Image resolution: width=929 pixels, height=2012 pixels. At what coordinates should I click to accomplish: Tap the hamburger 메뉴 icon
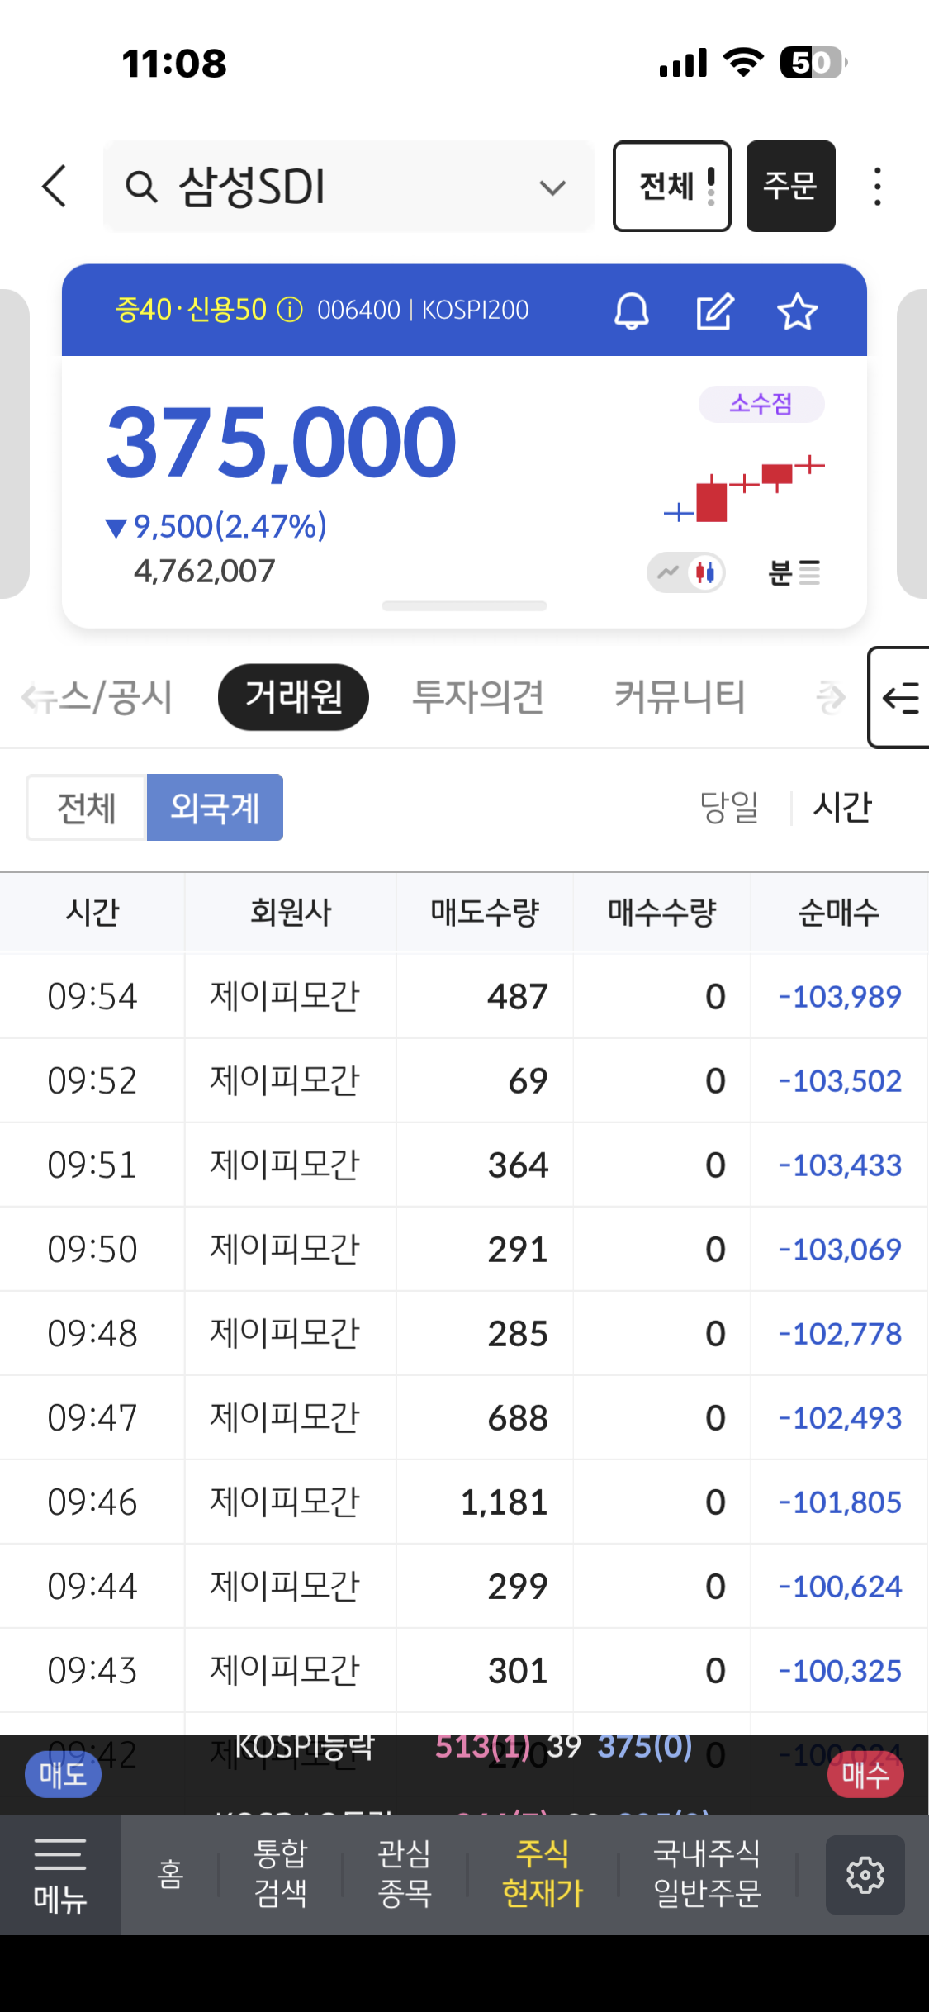(59, 1874)
